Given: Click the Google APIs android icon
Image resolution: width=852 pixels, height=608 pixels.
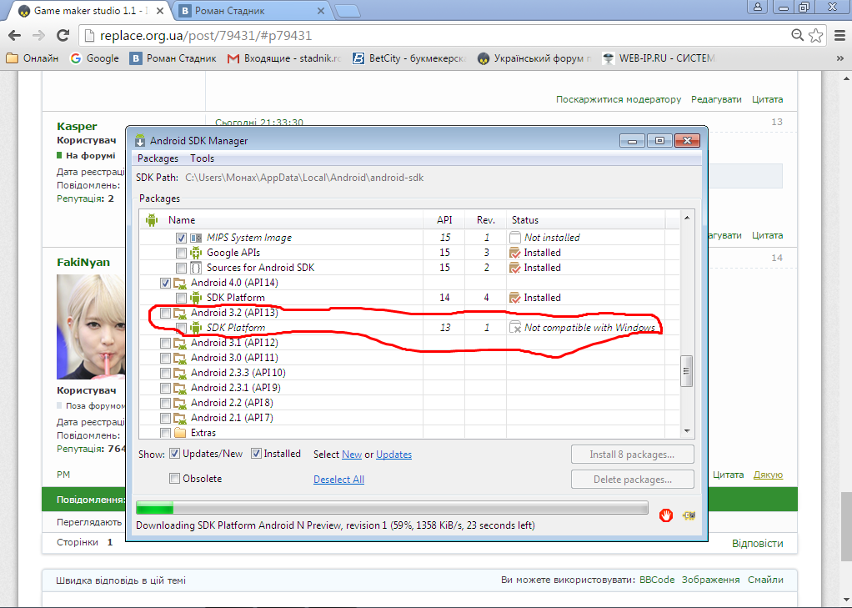Looking at the screenshot, I should point(196,253).
